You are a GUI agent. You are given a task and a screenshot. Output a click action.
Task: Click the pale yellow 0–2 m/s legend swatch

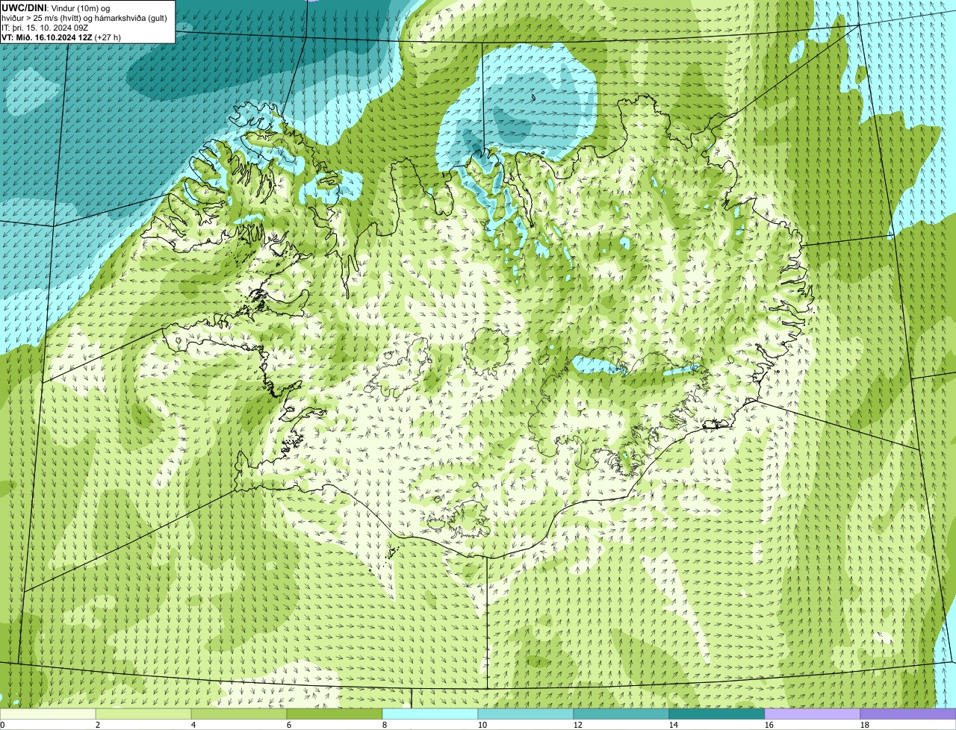[x=48, y=714]
